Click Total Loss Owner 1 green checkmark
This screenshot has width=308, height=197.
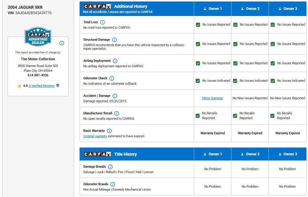pos(198,25)
